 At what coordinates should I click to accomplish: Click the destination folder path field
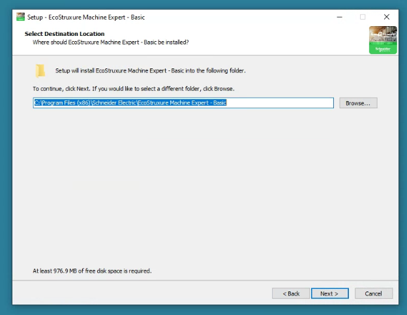[x=183, y=103]
